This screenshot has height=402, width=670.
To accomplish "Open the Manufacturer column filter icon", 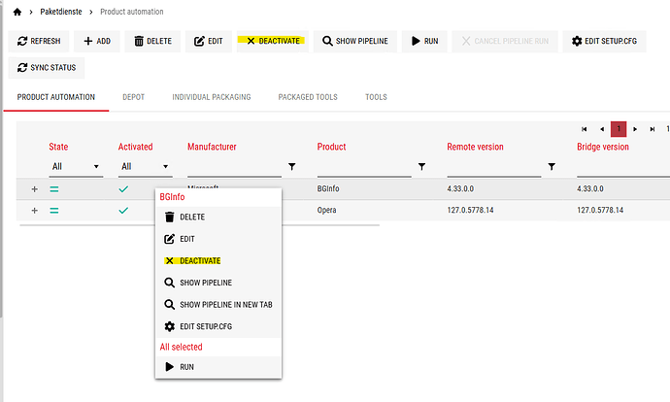I will (x=292, y=167).
